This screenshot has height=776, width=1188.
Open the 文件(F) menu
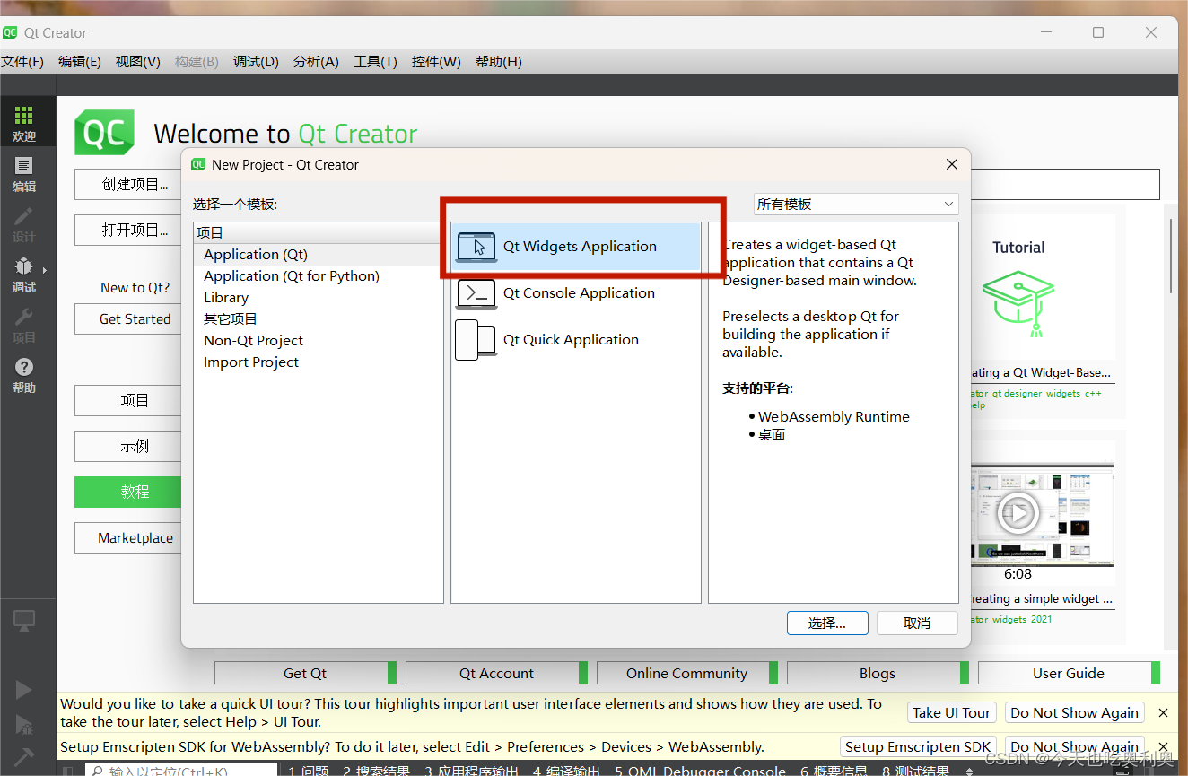click(22, 61)
